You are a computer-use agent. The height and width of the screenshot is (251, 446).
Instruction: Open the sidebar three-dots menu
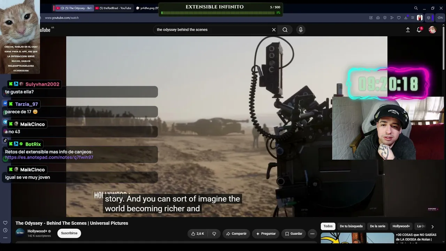(x=5, y=238)
